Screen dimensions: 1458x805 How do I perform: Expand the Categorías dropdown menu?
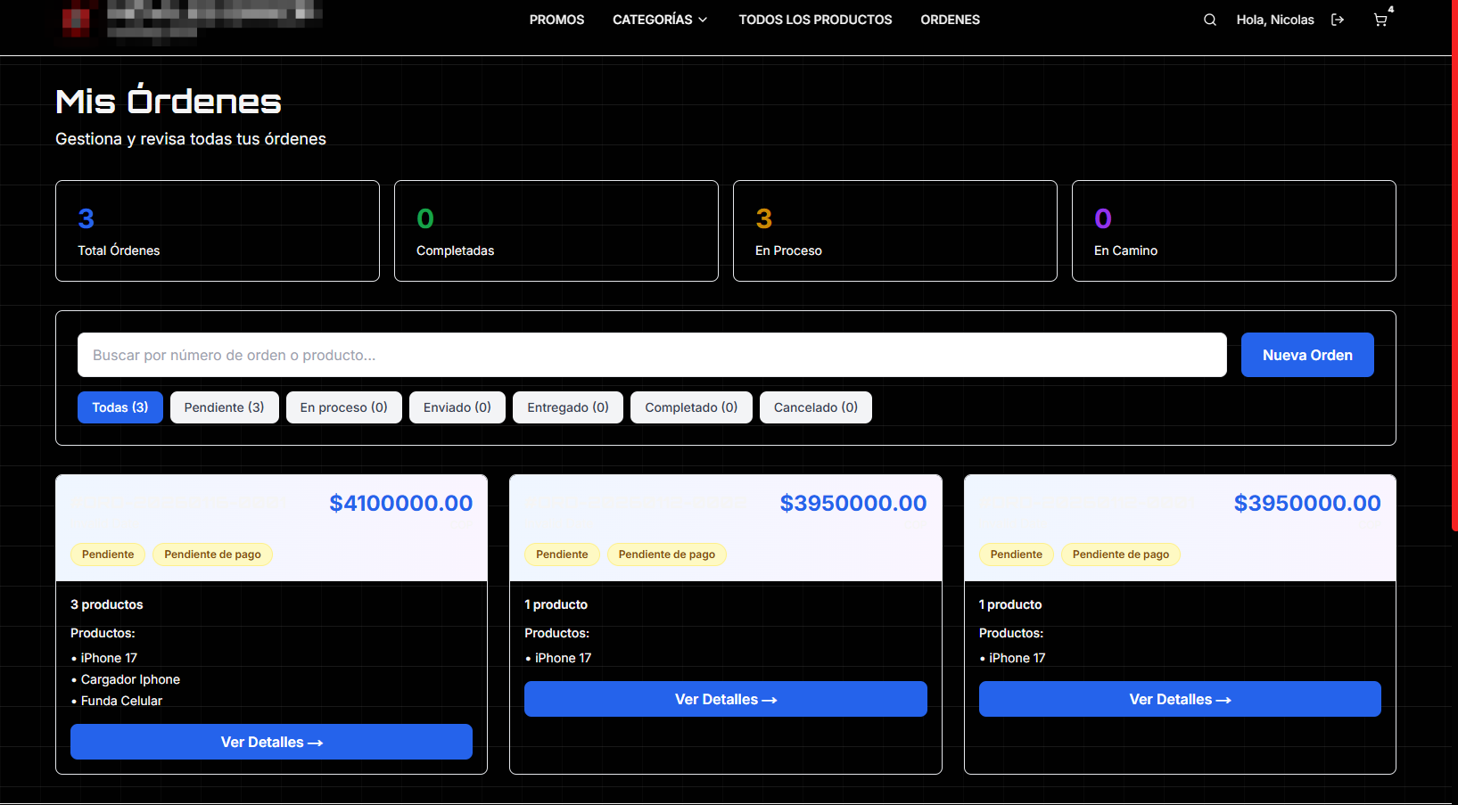pos(660,20)
